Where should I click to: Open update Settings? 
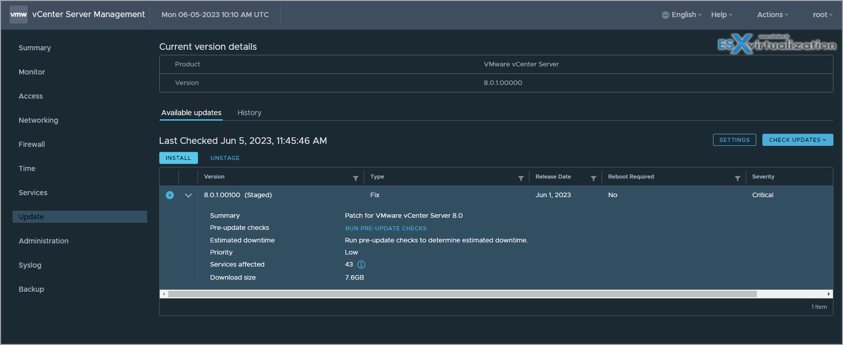(x=735, y=140)
